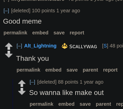Image resolution: width=123 pixels, height=109 pixels.
Task: Click the yellow Scallywag flair emblem
Action: tap(65, 46)
